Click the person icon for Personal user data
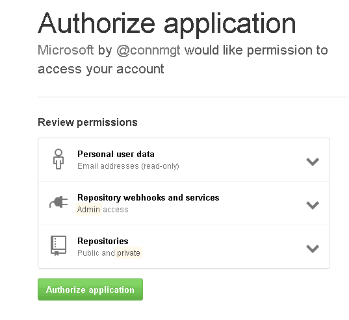This screenshot has width=349, height=320. click(x=58, y=159)
